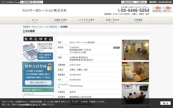
Task: Click the 無料売却査定 banner heading
Action: click(x=38, y=39)
